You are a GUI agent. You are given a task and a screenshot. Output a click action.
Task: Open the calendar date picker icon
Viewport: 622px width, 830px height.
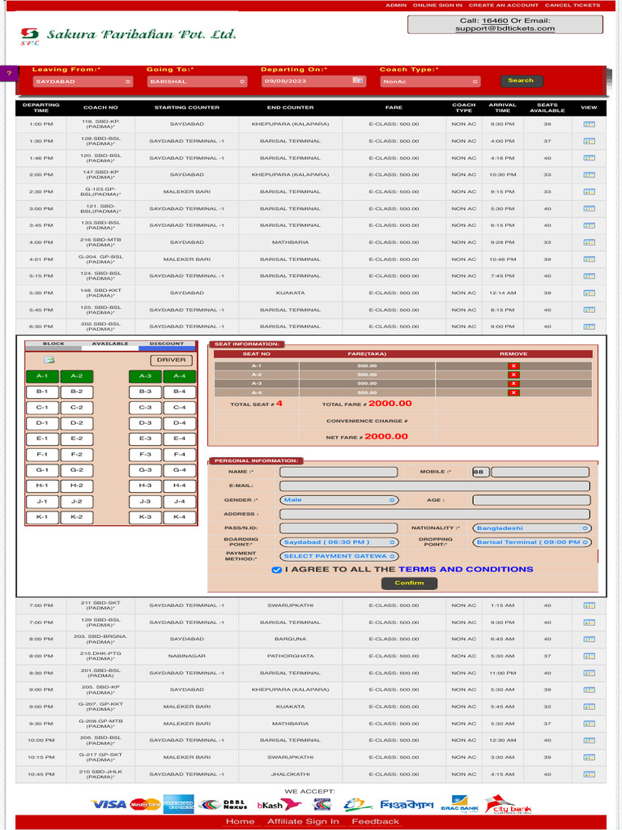pos(357,80)
